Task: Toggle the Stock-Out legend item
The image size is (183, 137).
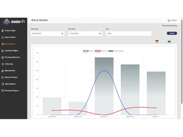Action: tap(101, 51)
